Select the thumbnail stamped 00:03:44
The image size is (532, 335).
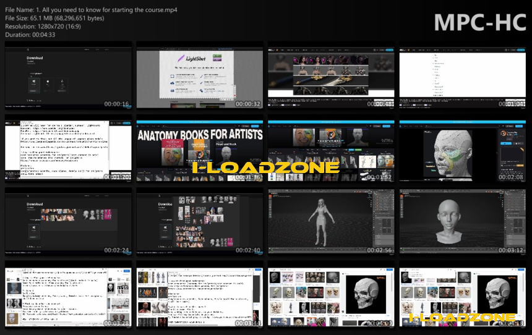[199, 294]
